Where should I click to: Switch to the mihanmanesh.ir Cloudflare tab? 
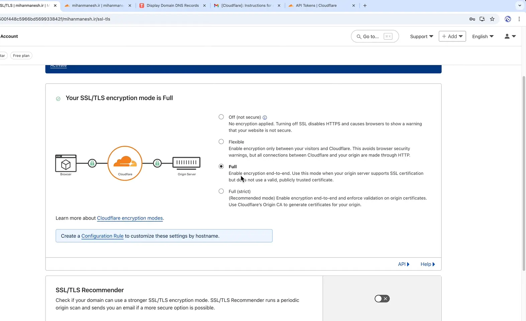tap(98, 5)
